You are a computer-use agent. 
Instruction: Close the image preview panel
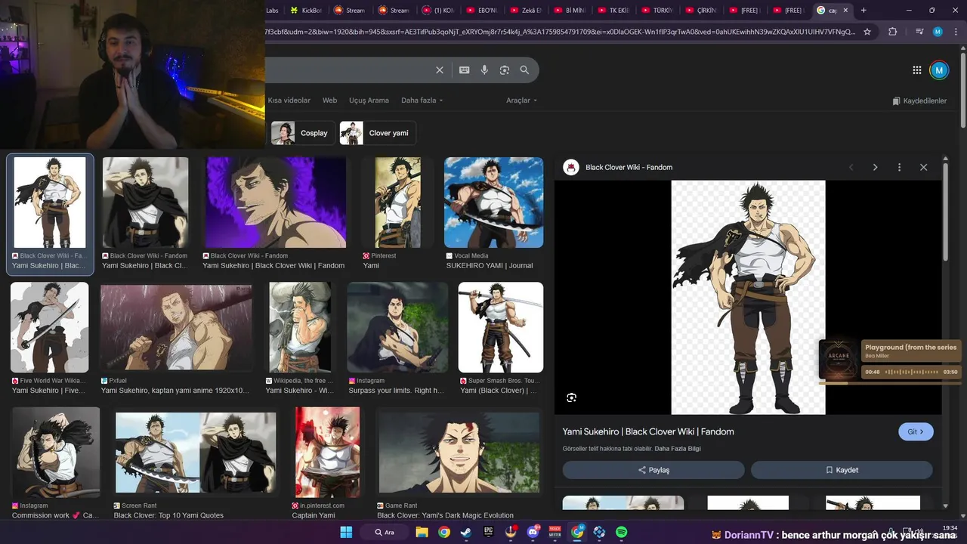click(923, 167)
